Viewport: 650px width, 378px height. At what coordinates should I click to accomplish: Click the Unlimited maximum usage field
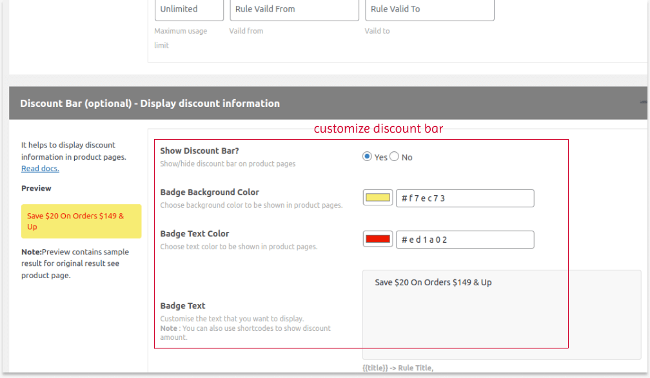click(x=189, y=10)
